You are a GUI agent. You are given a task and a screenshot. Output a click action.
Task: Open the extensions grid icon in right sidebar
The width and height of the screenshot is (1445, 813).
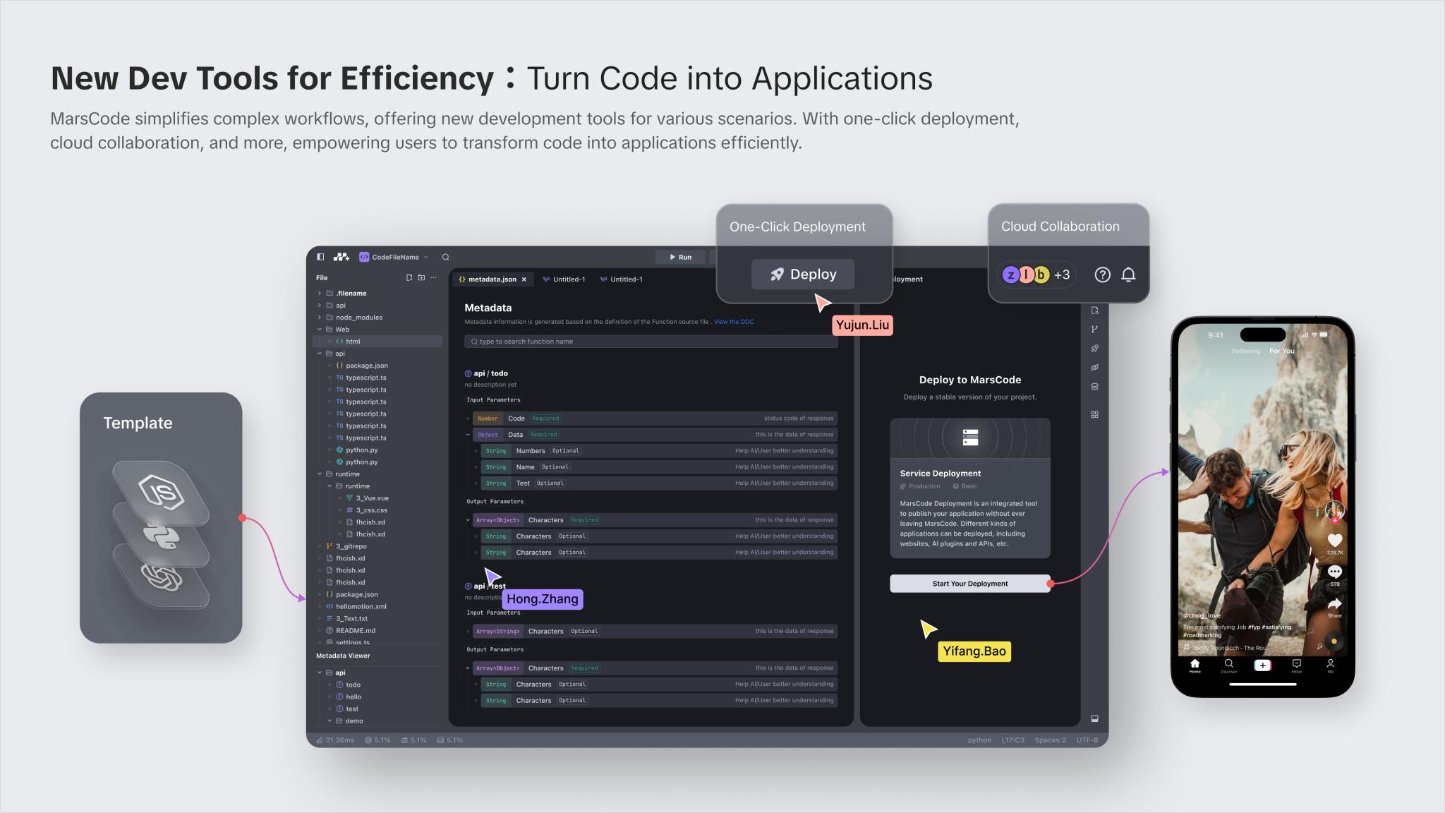pyautogui.click(x=1094, y=414)
